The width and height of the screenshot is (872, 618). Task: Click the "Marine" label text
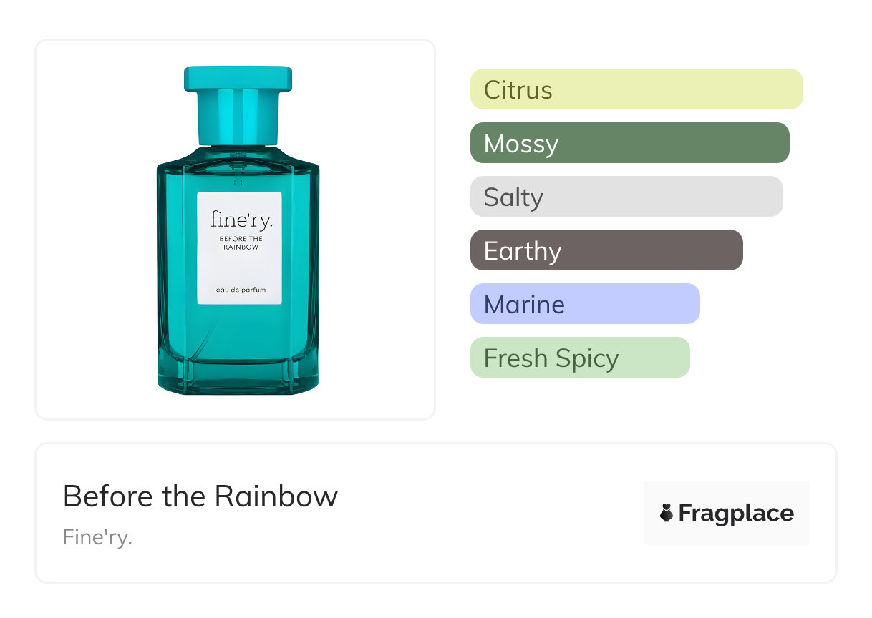(524, 305)
